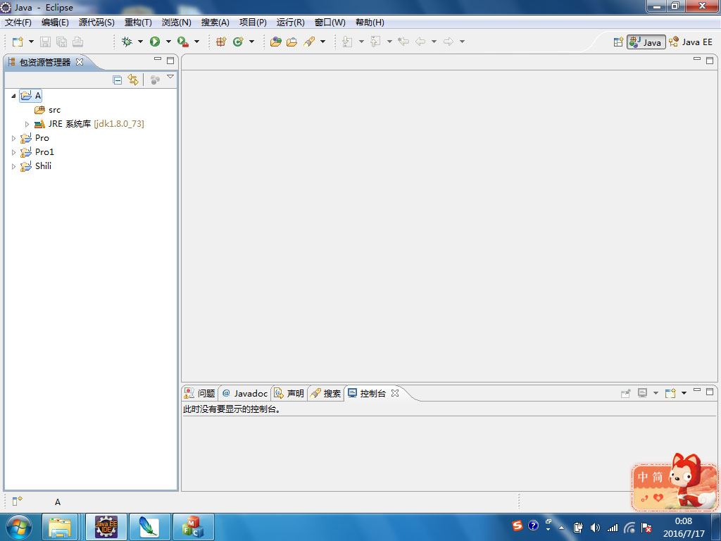Screen dimensions: 721x541
Task: Close the 控制台 console tab
Action: click(x=395, y=393)
